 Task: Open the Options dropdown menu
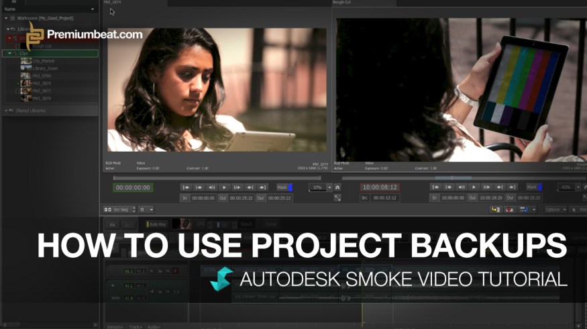point(555,210)
